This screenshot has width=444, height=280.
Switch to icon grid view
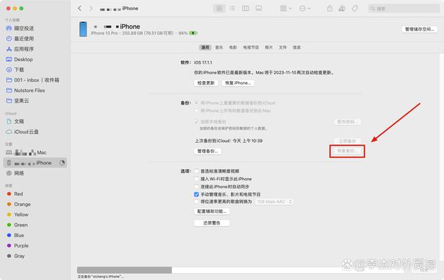pos(219,8)
